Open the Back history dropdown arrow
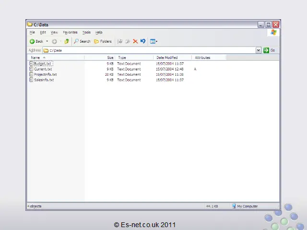The image size is (307, 230). click(x=47, y=42)
